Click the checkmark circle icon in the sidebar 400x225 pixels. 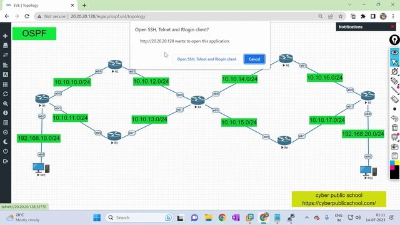6,132
